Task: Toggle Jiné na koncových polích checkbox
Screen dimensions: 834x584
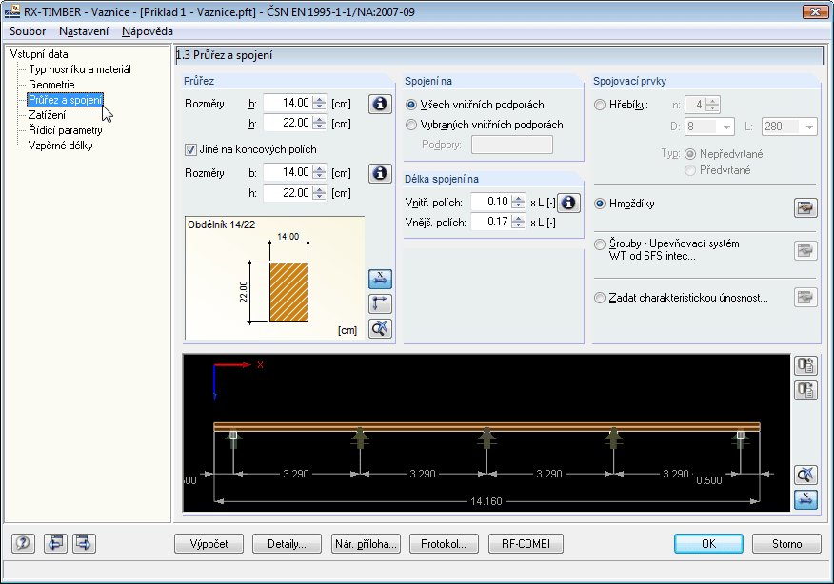Action: coord(191,150)
